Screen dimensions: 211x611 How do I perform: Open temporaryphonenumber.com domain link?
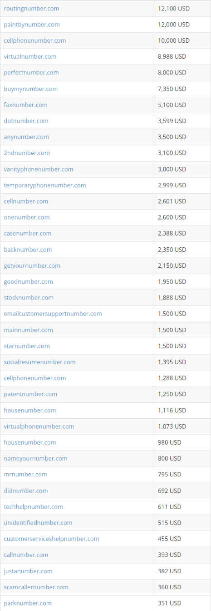[x=45, y=185]
